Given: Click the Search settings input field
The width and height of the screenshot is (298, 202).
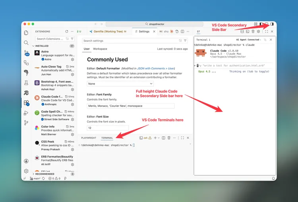Looking at the screenshot, I should 130,40.
